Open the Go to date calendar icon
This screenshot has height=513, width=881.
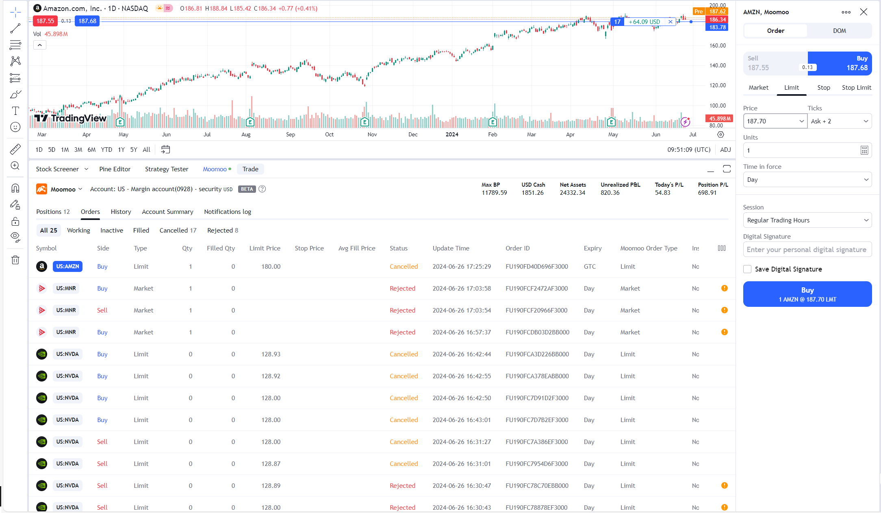pyautogui.click(x=165, y=149)
